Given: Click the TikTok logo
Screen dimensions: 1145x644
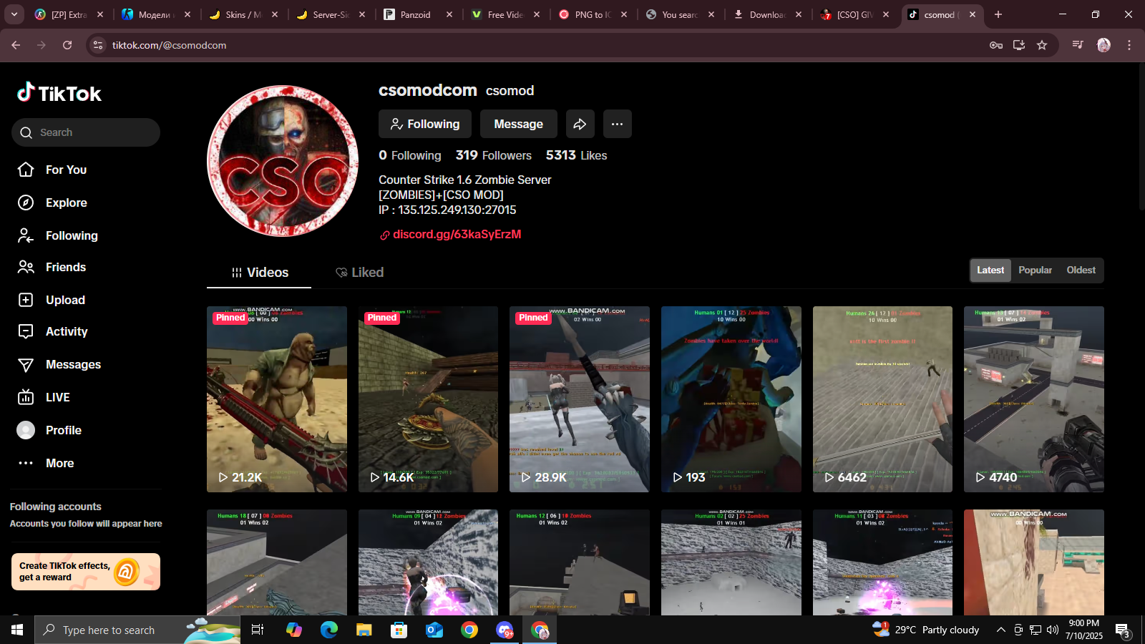Looking at the screenshot, I should click(x=59, y=93).
